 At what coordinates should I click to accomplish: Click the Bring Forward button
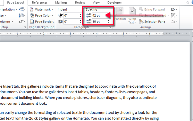click(x=152, y=9)
